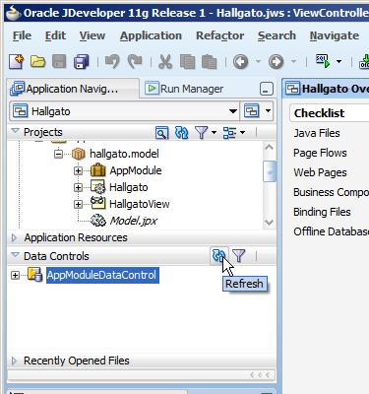Open the Application menu

click(x=151, y=35)
